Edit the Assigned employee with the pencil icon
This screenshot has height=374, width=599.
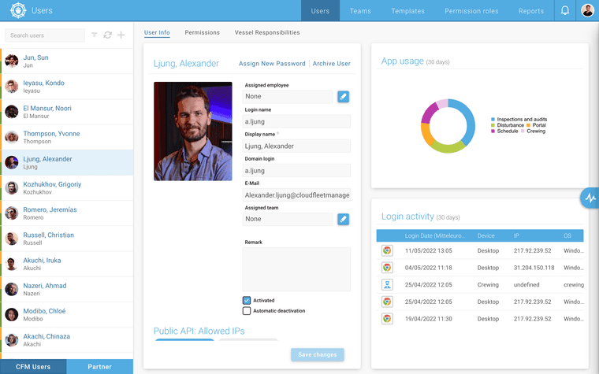343,97
